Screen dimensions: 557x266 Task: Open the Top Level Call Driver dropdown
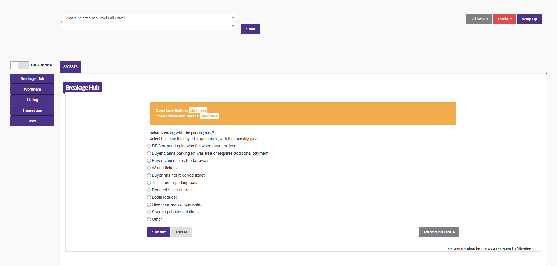click(x=148, y=18)
